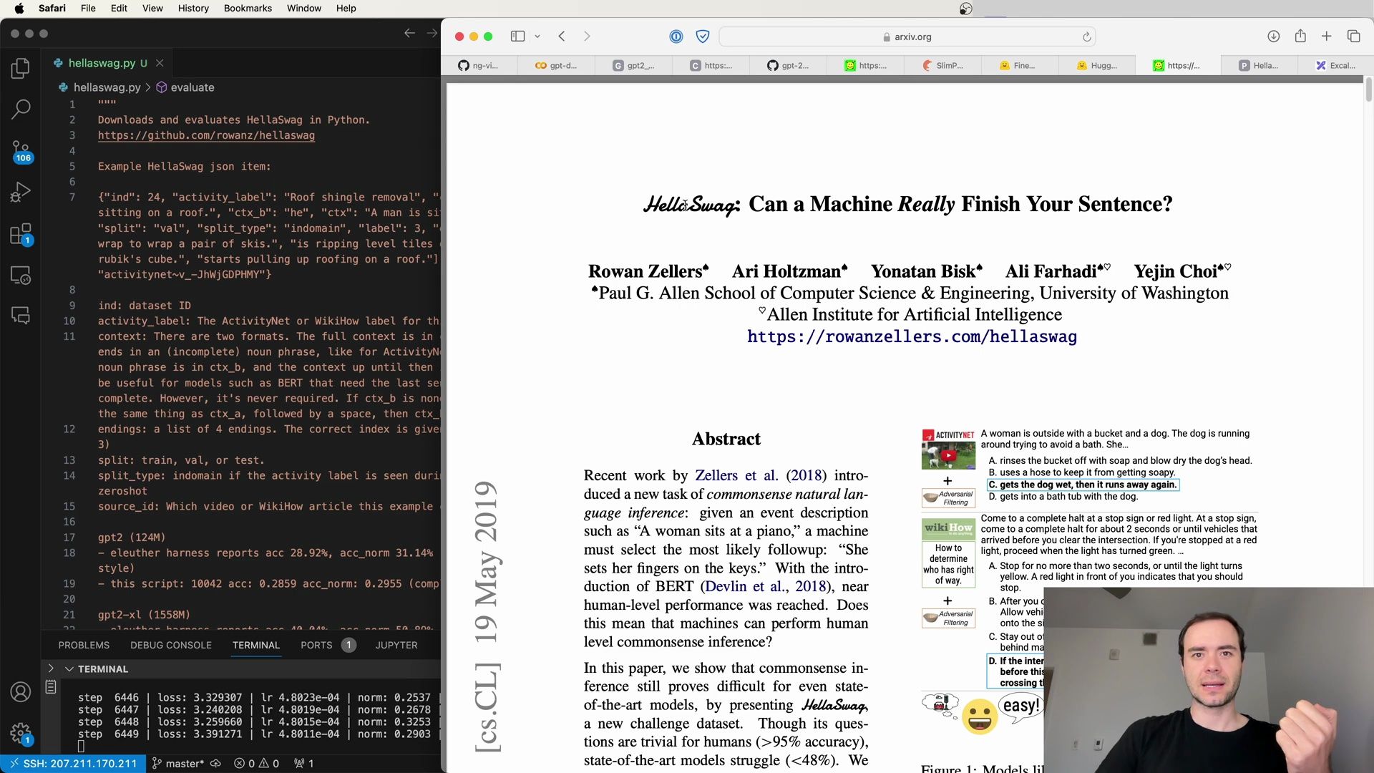Screen dimensions: 1374x773
Task: Go back in Safari
Action: coord(562,37)
